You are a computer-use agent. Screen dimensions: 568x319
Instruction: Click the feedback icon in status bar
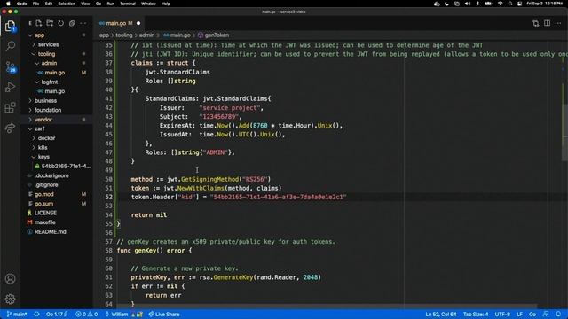(546, 314)
